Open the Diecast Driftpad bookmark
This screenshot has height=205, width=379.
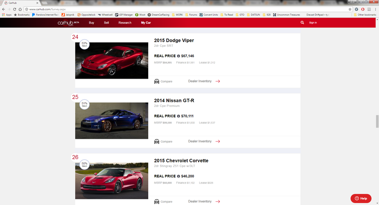coord(317,15)
